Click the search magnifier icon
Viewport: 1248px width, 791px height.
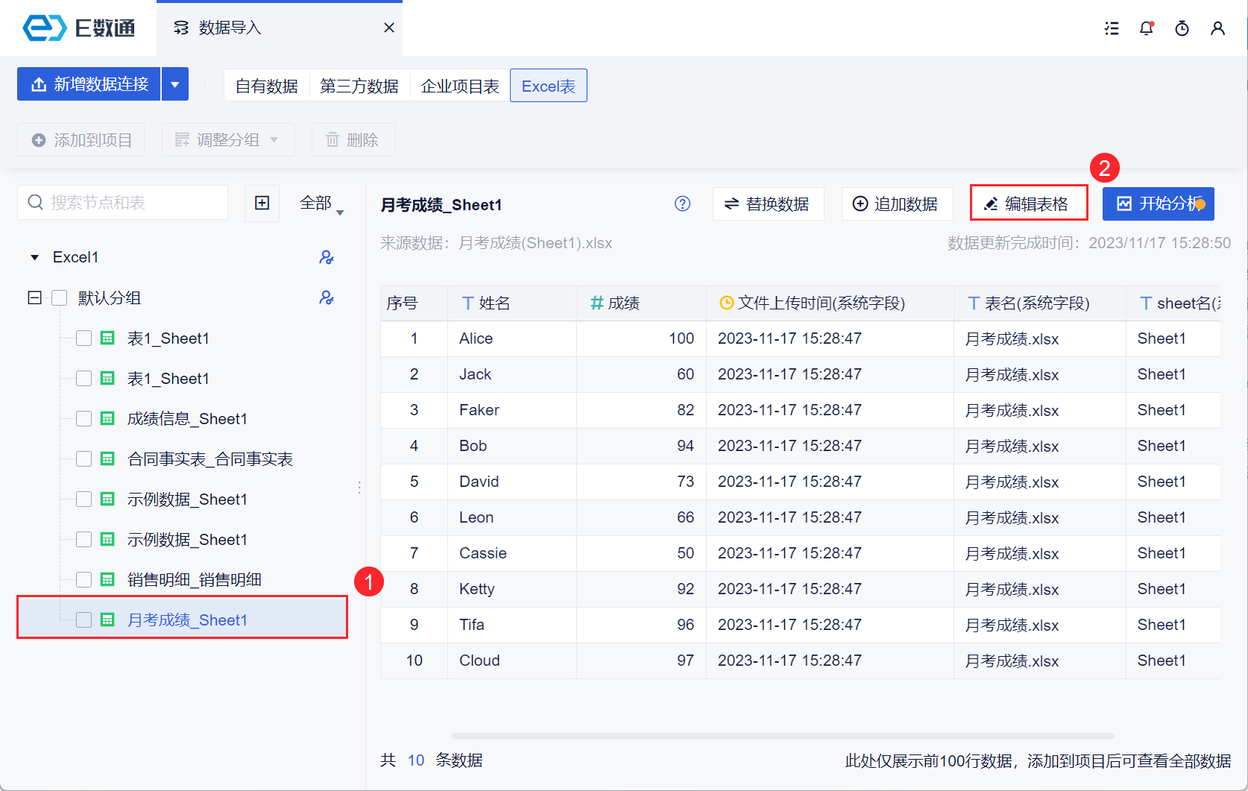pyautogui.click(x=35, y=202)
